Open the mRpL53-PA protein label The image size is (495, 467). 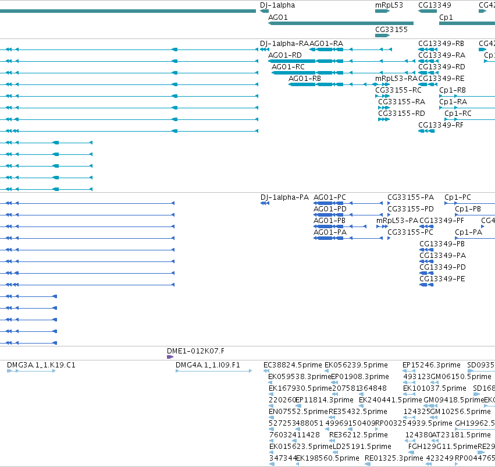[397, 220]
